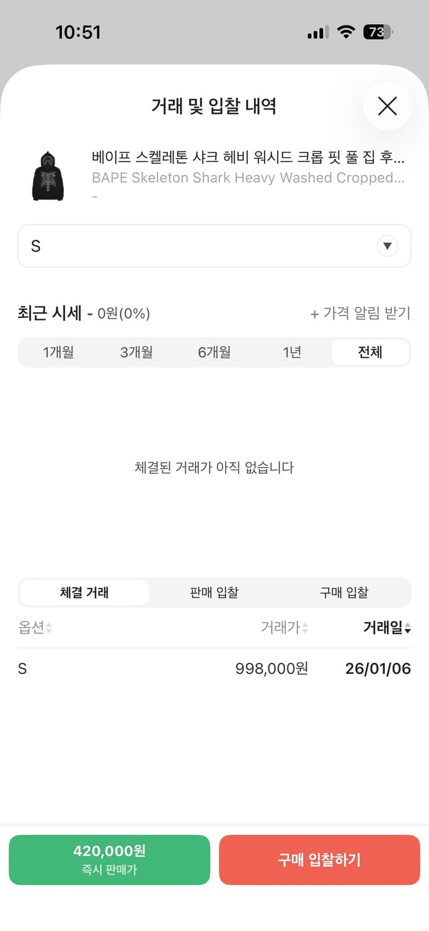
Task: Tap the plus icon for 가격 알림 받기
Action: tap(315, 313)
